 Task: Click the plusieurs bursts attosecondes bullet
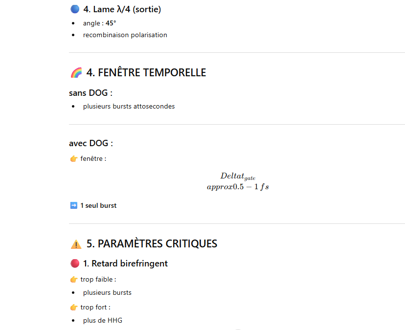[x=129, y=107]
